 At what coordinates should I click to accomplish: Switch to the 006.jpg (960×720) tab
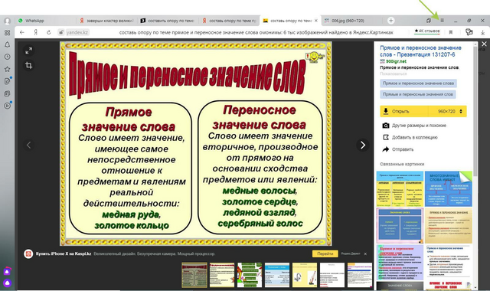(351, 21)
